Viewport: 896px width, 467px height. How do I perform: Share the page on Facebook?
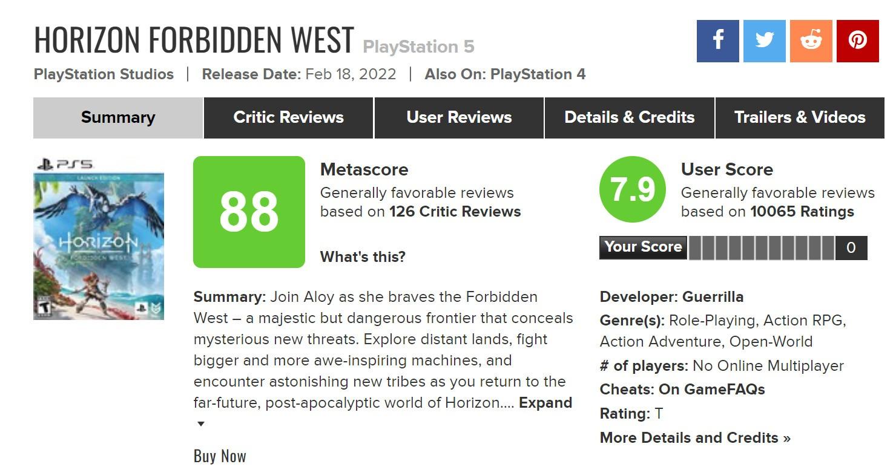coord(717,41)
